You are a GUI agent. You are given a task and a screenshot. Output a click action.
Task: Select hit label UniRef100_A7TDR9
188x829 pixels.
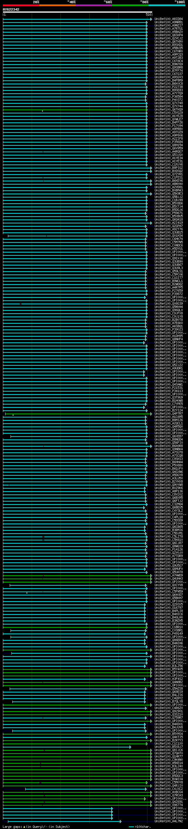point(169,556)
